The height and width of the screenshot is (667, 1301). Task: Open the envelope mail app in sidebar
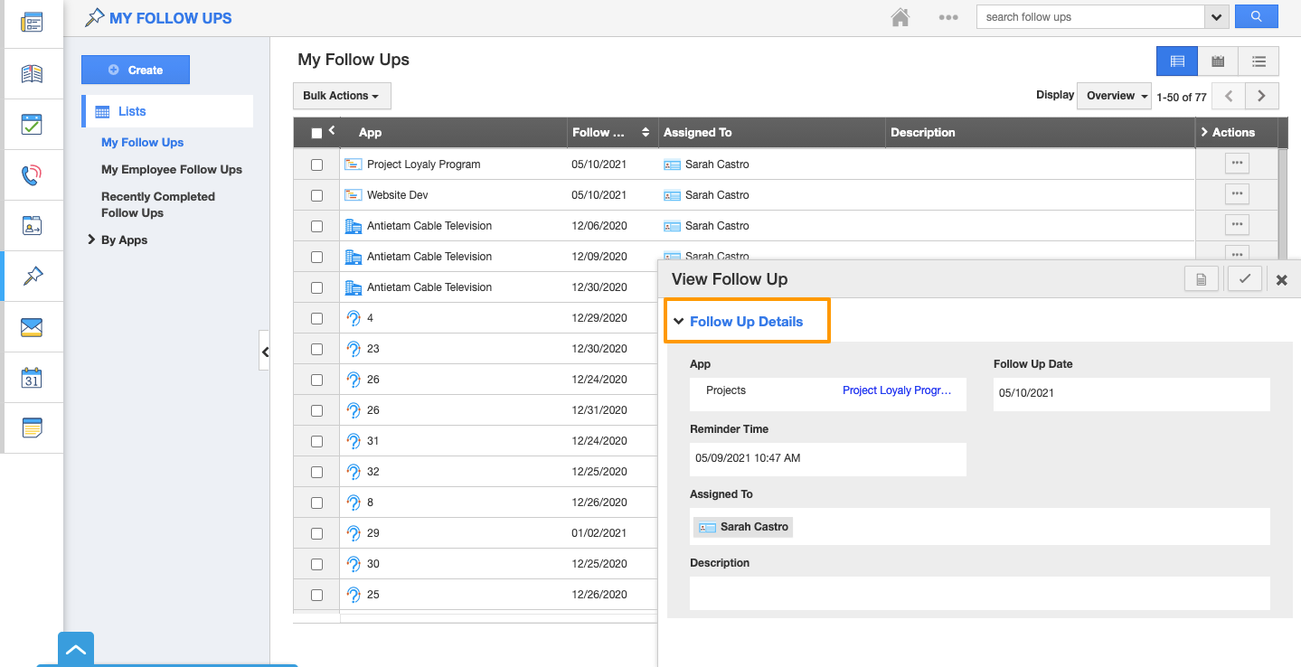(32, 327)
